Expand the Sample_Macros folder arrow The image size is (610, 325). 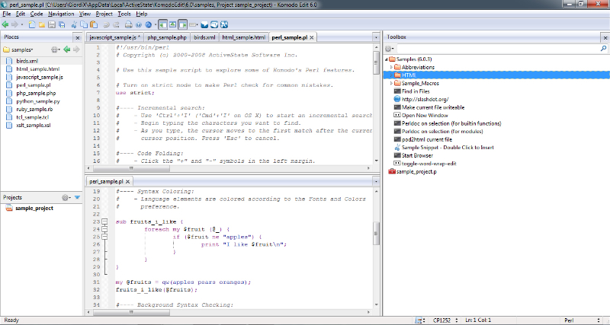[391, 82]
